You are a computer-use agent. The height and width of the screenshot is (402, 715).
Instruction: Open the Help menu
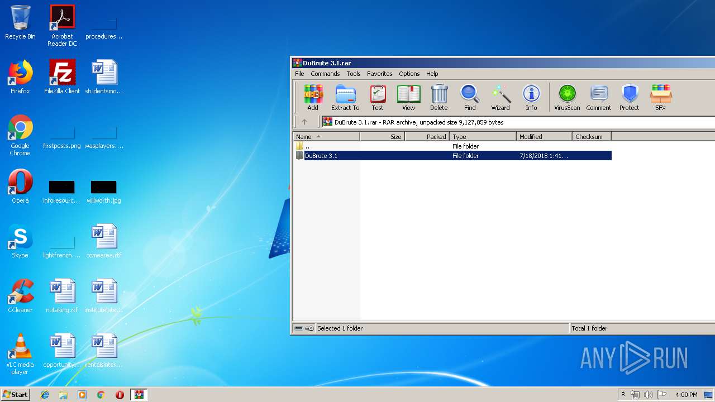tap(432, 74)
